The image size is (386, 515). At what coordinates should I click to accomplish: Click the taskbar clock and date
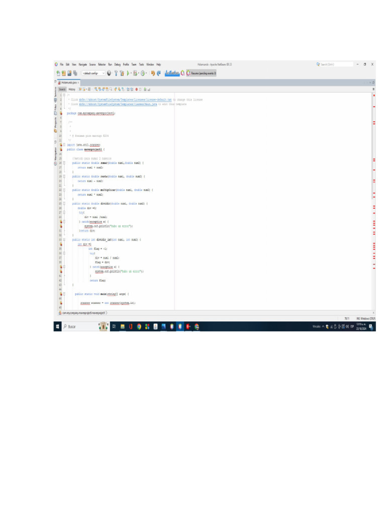pos(361,326)
